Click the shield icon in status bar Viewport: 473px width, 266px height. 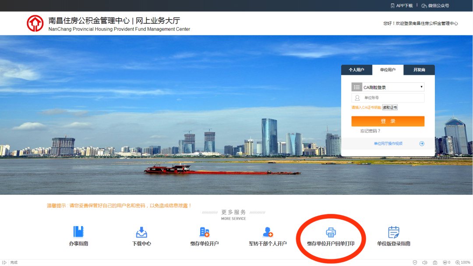(x=415, y=262)
